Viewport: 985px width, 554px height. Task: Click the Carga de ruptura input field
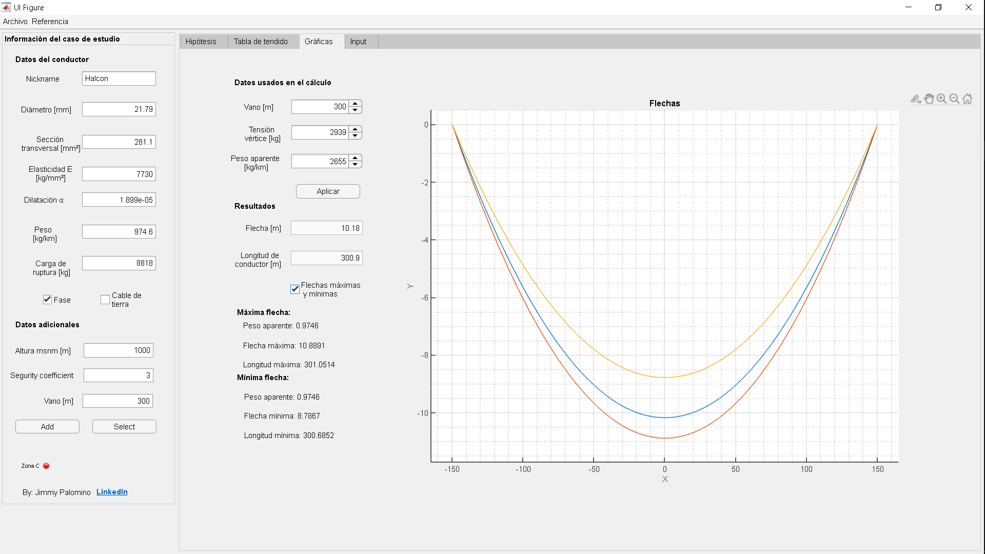coord(119,263)
